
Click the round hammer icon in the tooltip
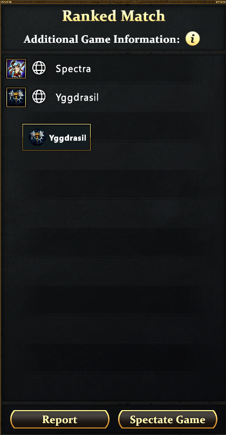pyautogui.click(x=37, y=137)
